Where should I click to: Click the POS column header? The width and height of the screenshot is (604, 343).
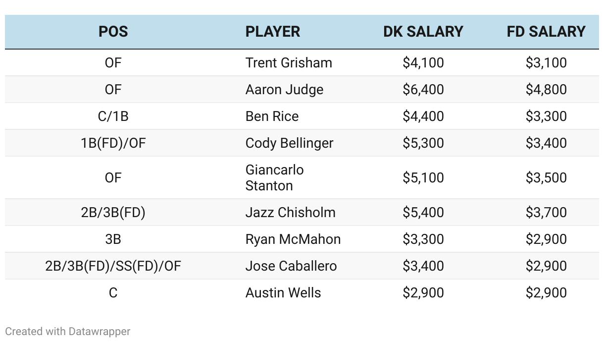(x=113, y=32)
